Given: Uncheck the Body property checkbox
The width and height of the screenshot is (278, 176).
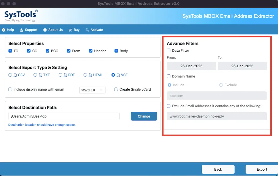Looking at the screenshot, I should (116, 51).
